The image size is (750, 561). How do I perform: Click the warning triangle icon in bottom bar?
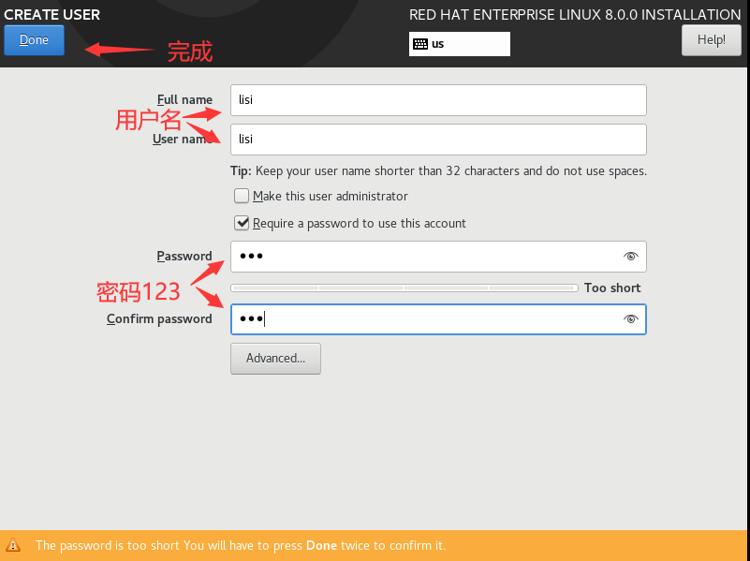(x=13, y=545)
